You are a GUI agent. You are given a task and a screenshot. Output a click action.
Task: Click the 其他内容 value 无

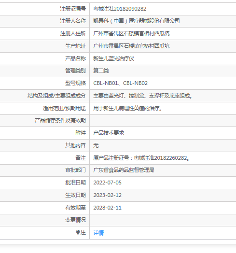coord(96,145)
